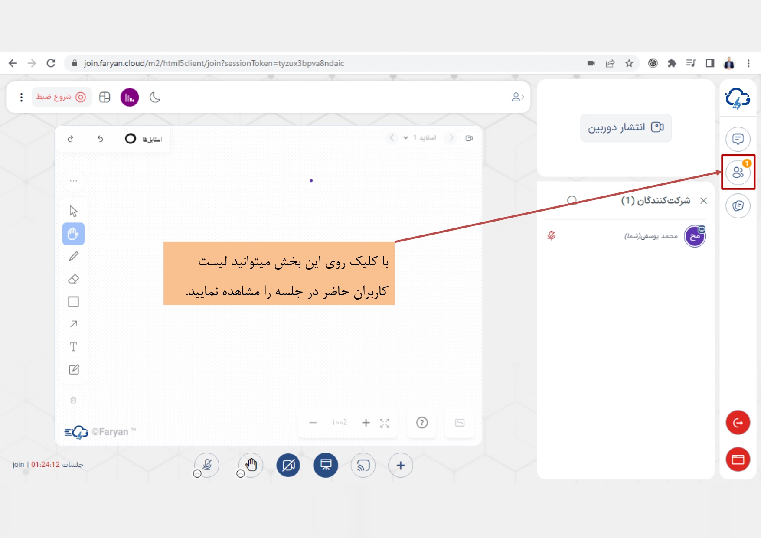The image size is (761, 538).
Task: Click the start recording button
Action: [61, 97]
